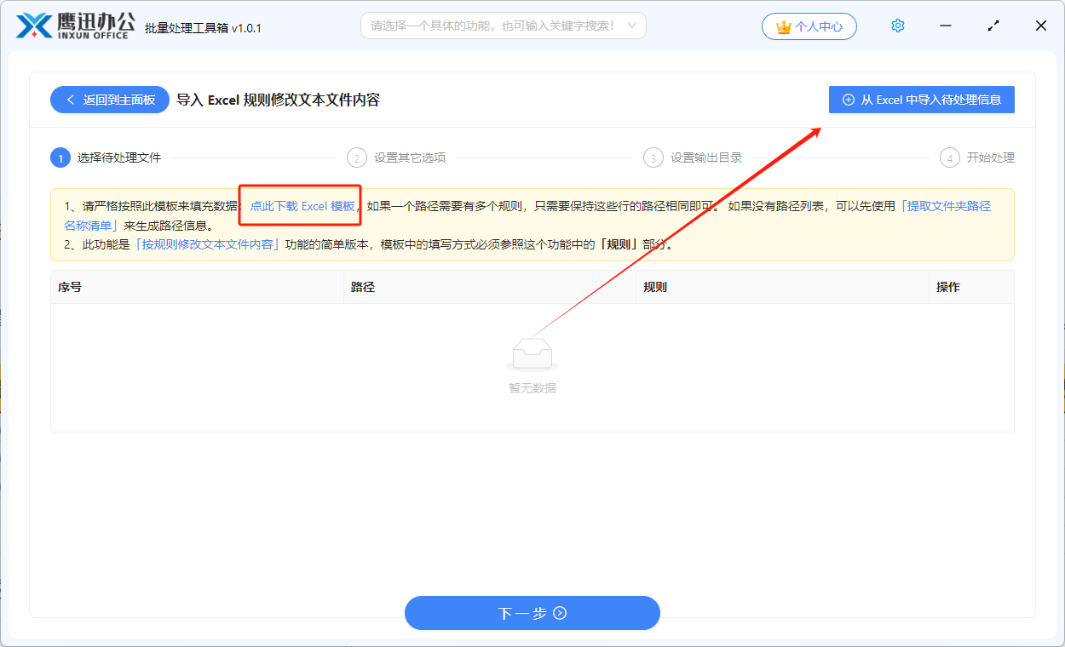Select step 3 设置输出目录
Image resolution: width=1065 pixels, height=647 pixels.
pos(652,157)
